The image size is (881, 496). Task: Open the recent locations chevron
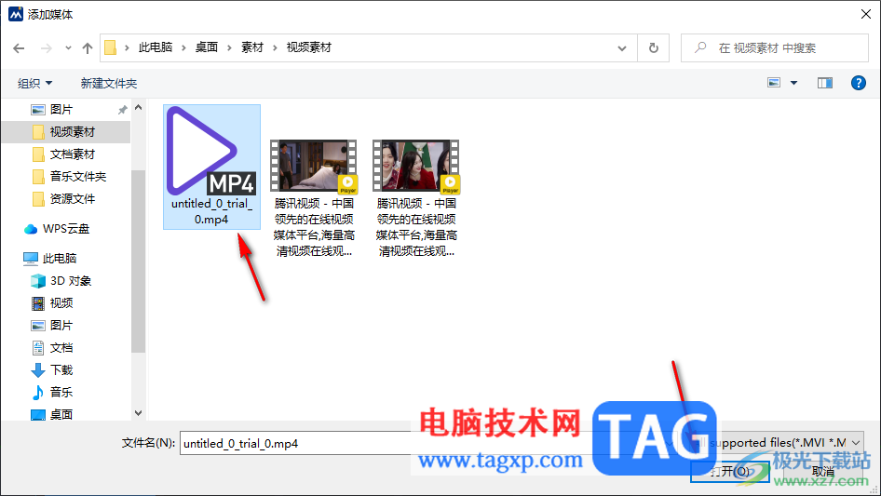(68, 48)
